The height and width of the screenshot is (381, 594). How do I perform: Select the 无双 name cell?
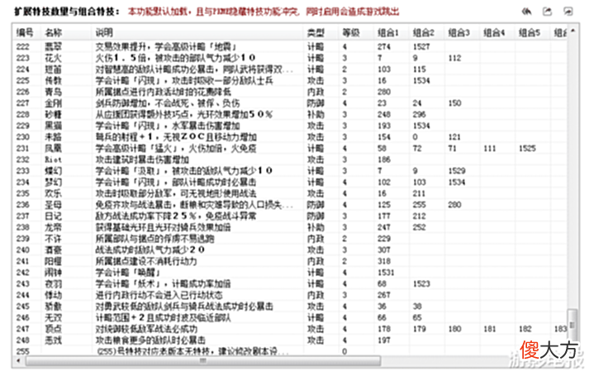coord(53,317)
